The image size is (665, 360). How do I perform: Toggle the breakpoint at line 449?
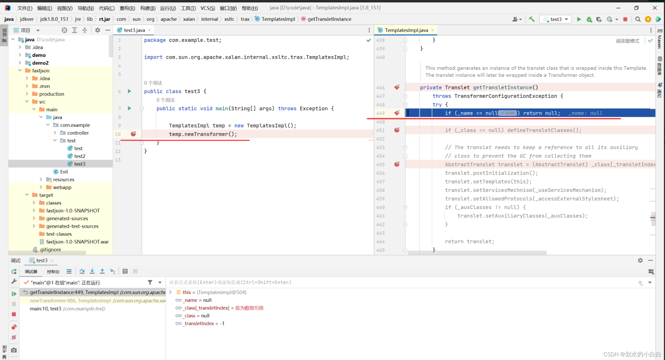397,113
